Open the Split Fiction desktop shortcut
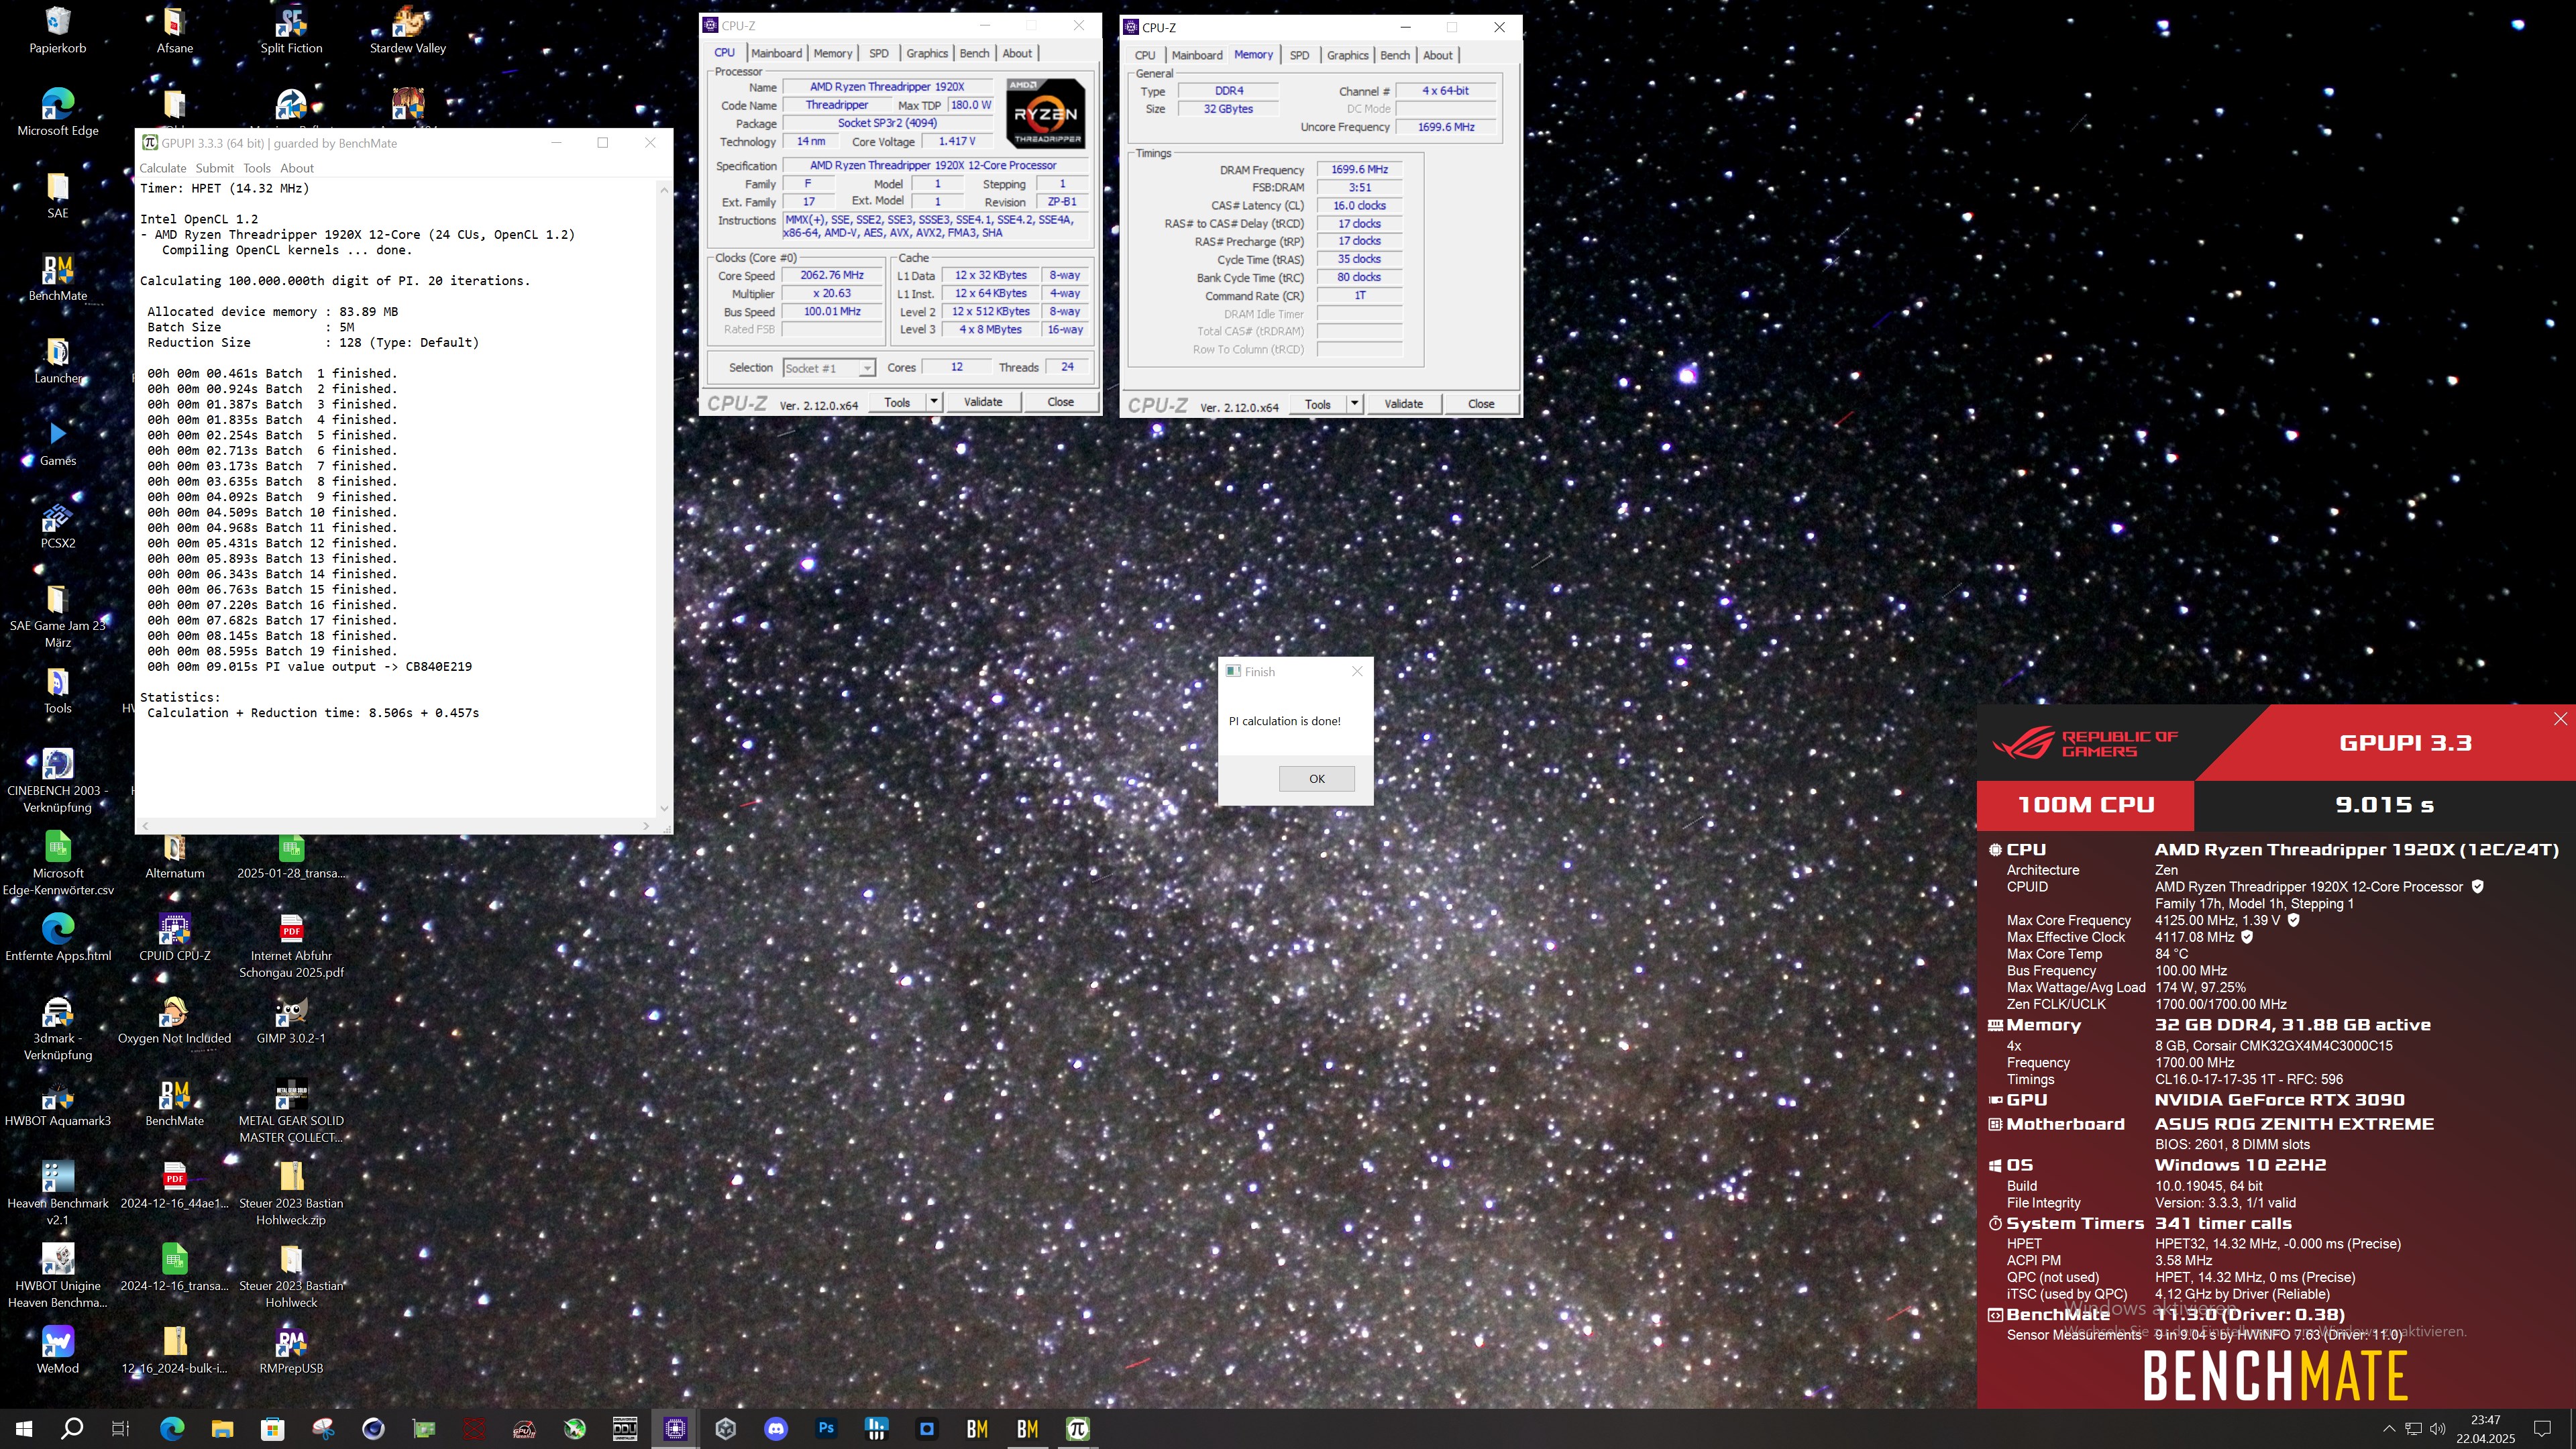The image size is (2576, 1449). 291,30
